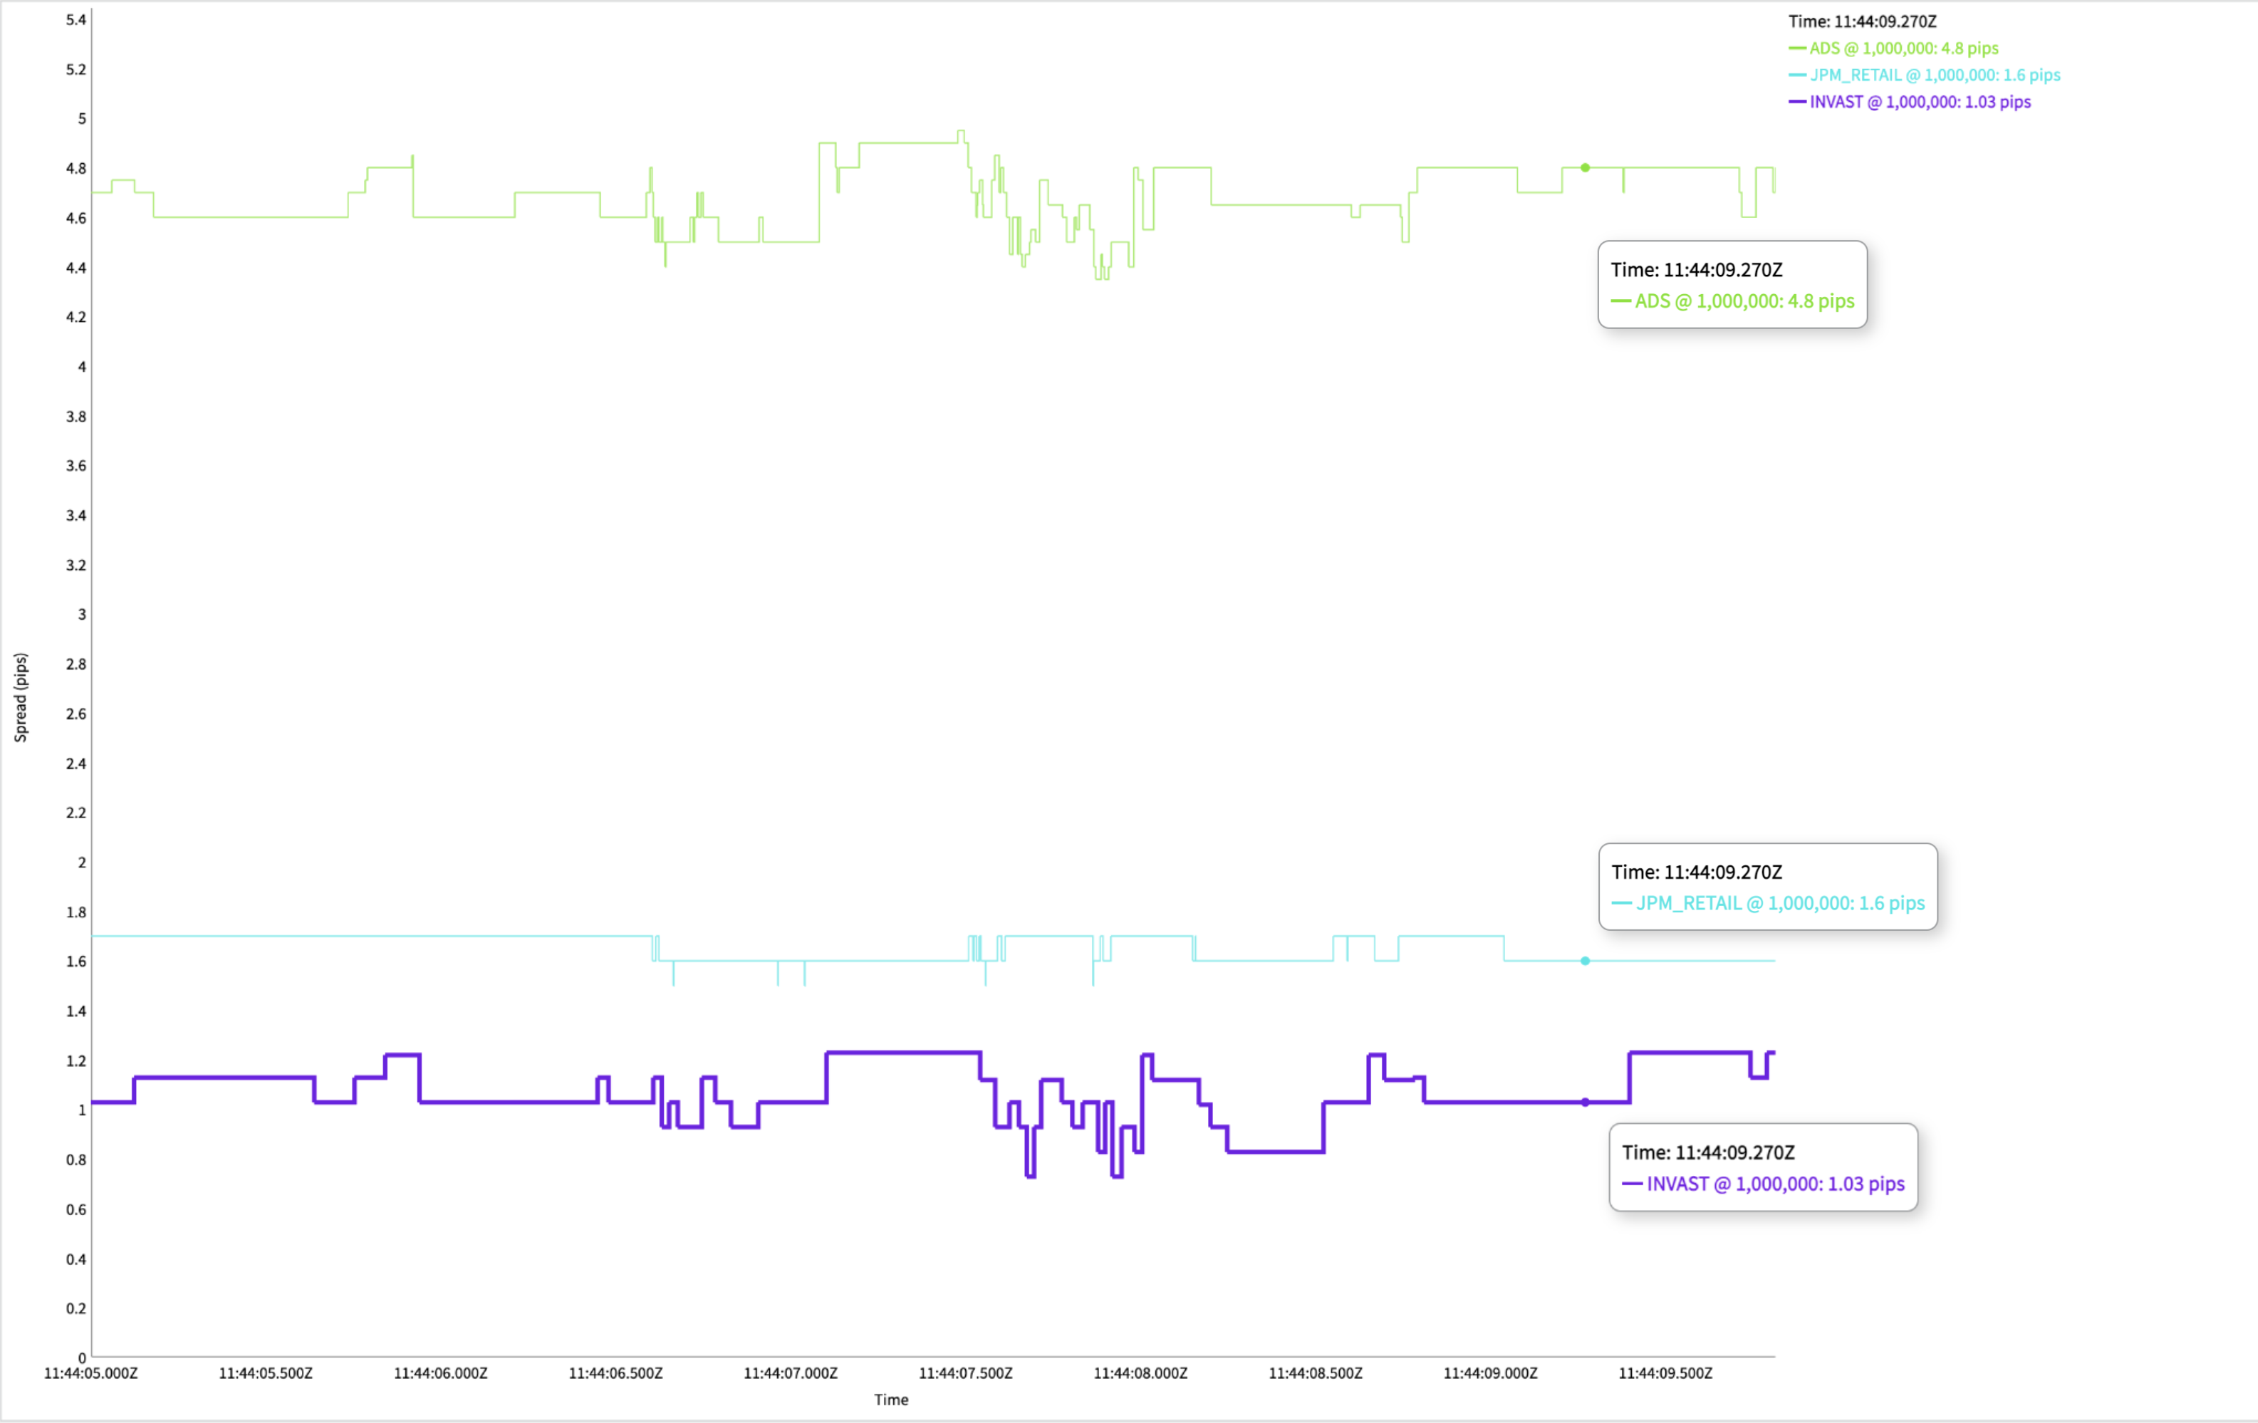Click x-axis label 11:44:07.000Z
Image resolution: width=2258 pixels, height=1423 pixels.
coord(791,1373)
